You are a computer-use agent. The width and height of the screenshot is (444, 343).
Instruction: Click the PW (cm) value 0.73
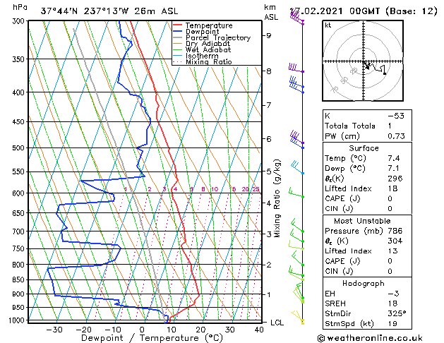(396, 136)
